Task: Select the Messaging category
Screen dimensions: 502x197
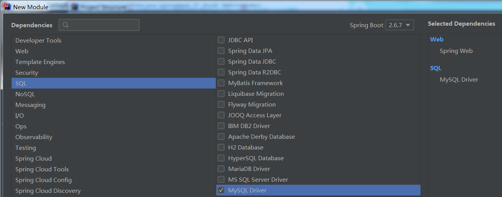Action: (x=114, y=105)
